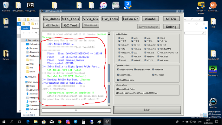Open the ENG language indicator in tray
This screenshot has width=222, height=125.
click(x=199, y=122)
